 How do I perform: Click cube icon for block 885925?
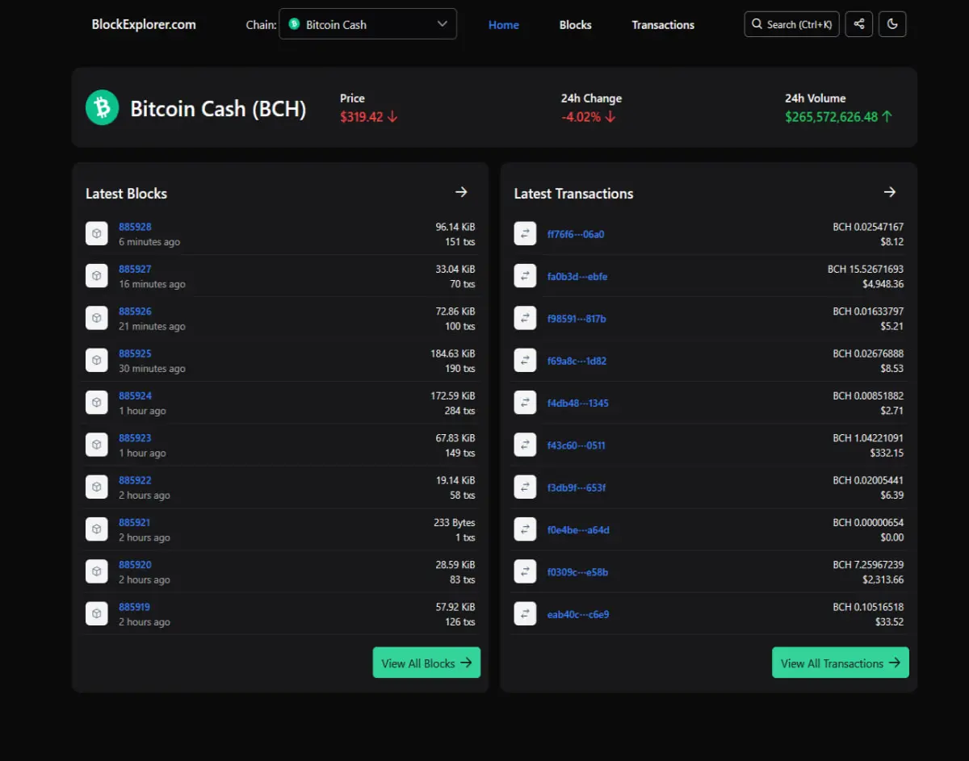point(97,360)
